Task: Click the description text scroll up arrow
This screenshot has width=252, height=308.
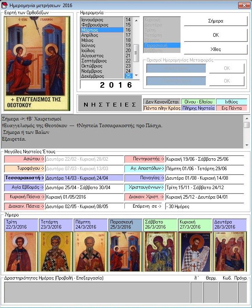Action: point(247,118)
